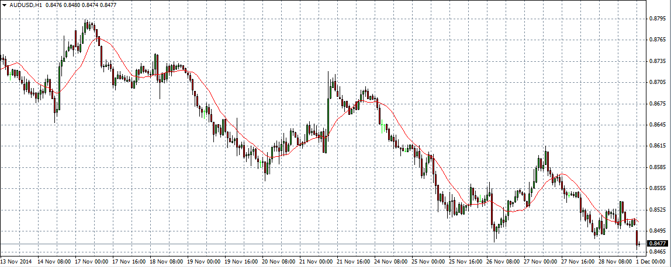Click the black triangle before AUDUSD,H1

coord(5,5)
